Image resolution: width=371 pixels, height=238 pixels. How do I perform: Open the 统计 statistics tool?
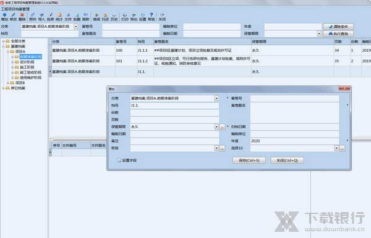coord(59,17)
